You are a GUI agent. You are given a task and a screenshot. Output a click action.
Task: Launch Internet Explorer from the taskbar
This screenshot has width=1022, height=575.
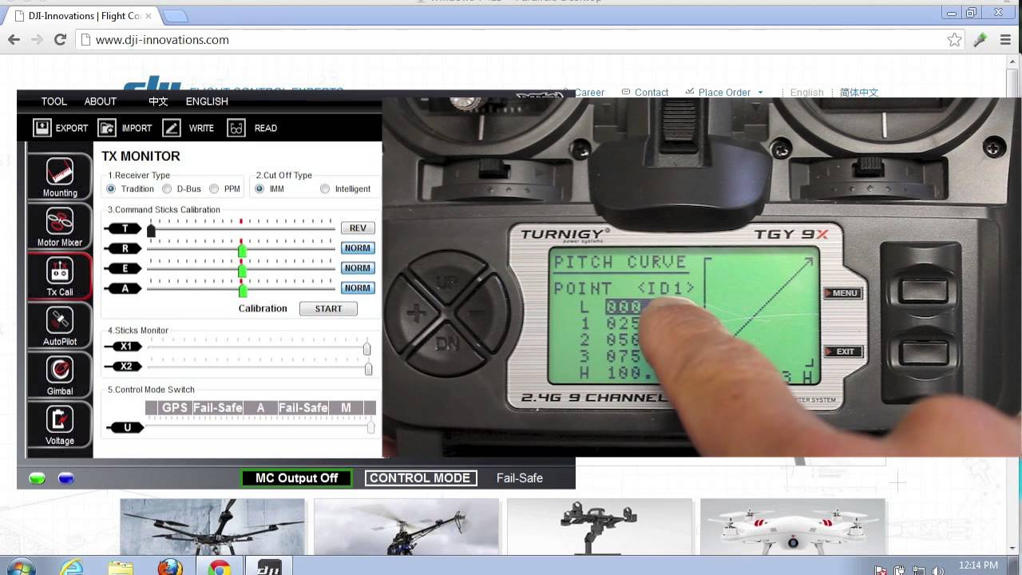pyautogui.click(x=72, y=568)
